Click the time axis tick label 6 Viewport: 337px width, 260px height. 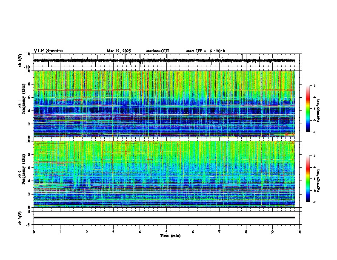pyautogui.click(x=193, y=232)
